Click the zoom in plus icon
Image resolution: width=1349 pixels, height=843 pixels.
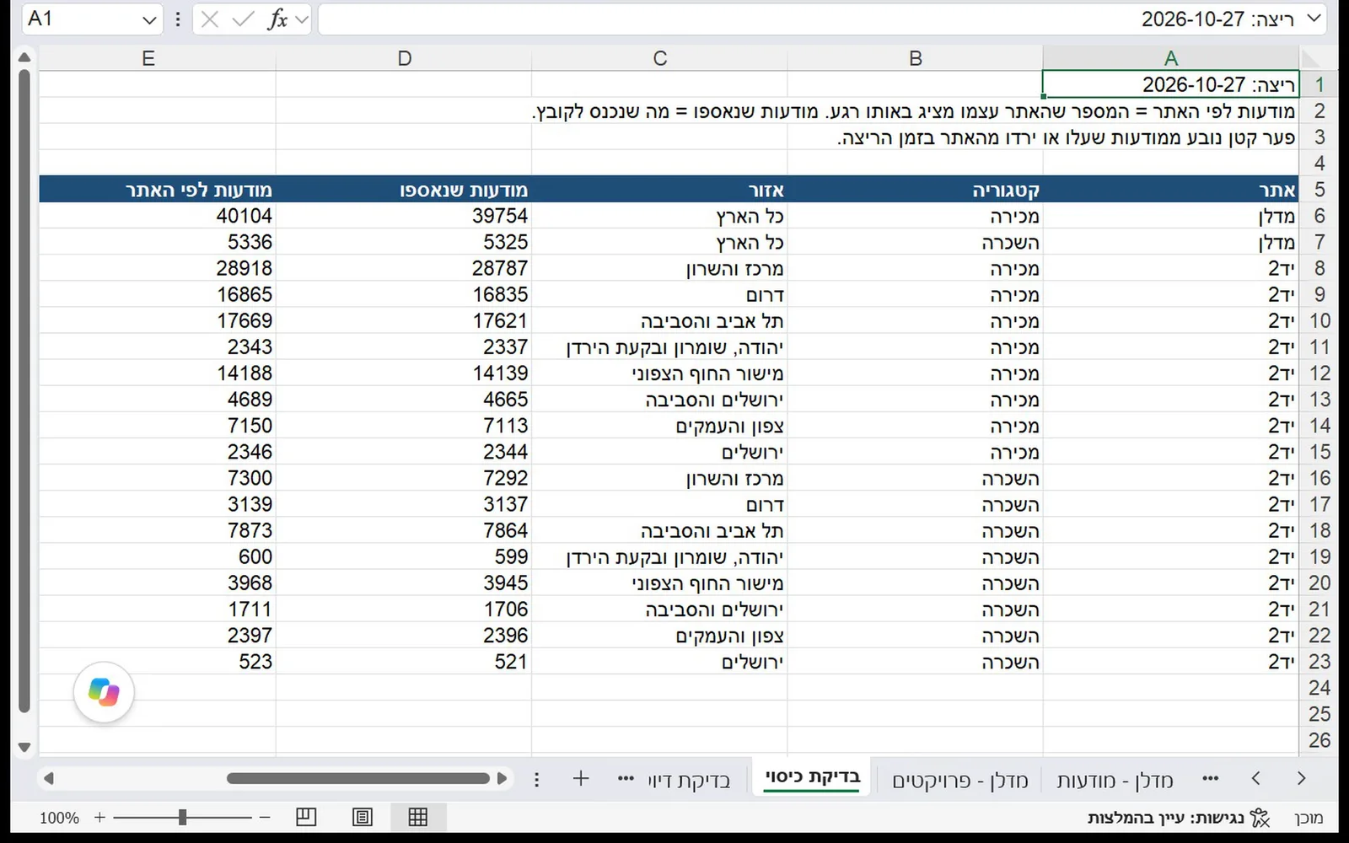[99, 817]
